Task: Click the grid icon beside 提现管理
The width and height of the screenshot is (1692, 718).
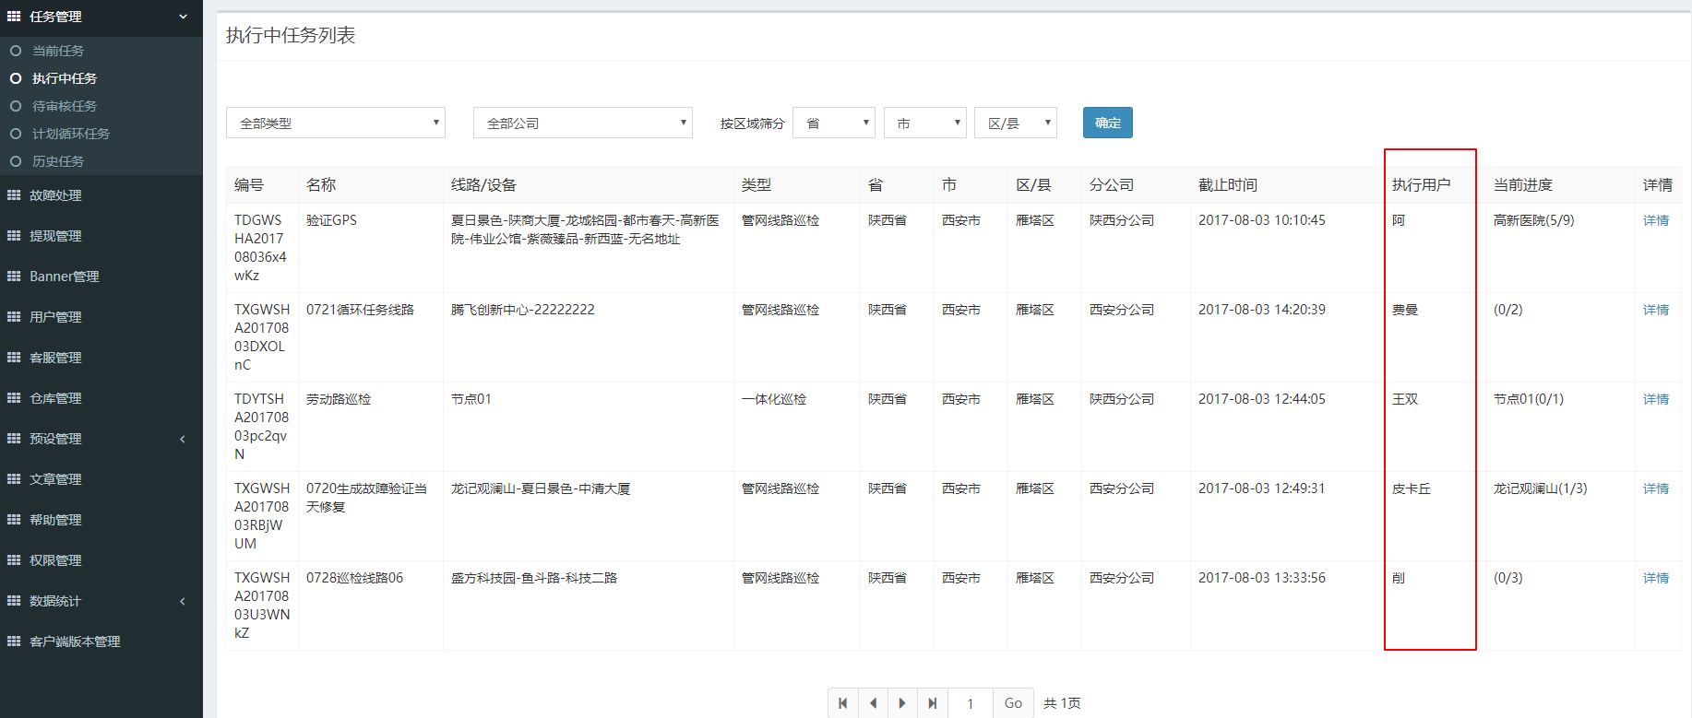Action: pos(14,236)
